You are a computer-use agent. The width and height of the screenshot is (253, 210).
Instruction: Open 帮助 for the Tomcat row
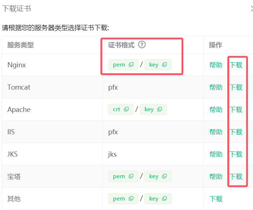(216, 87)
